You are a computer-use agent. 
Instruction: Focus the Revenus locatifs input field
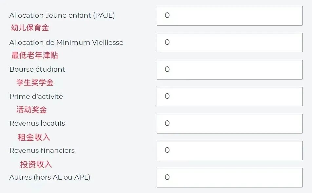click(229, 124)
